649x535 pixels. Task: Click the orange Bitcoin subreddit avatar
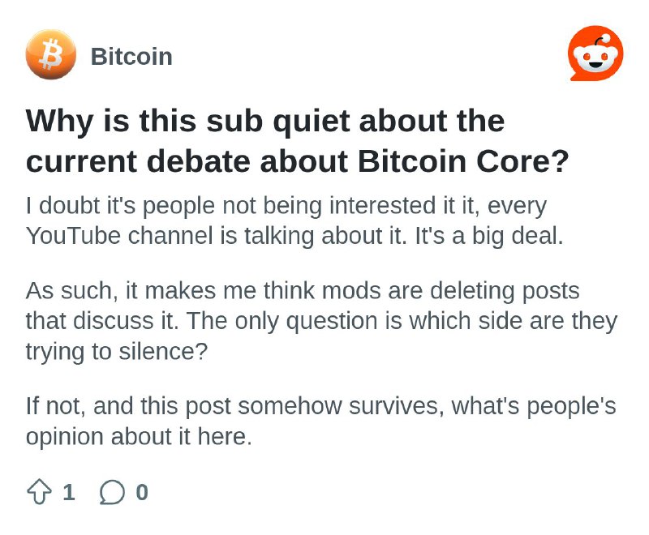pos(50,54)
